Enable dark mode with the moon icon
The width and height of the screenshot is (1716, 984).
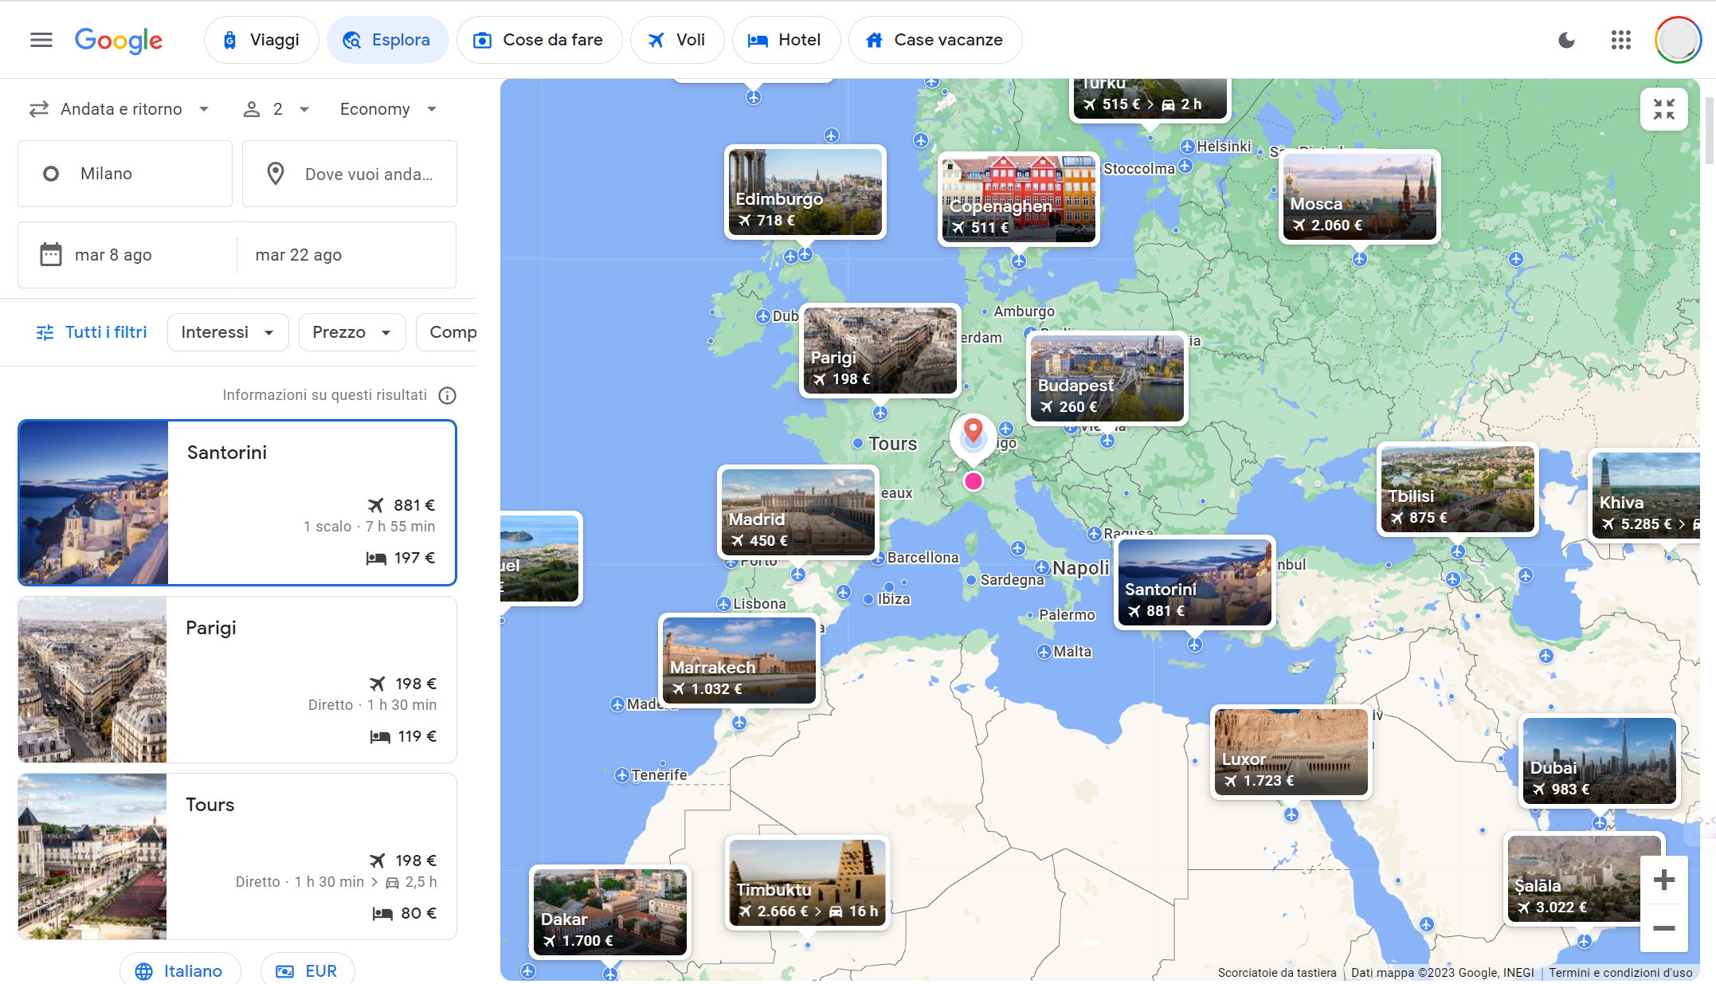click(1566, 40)
